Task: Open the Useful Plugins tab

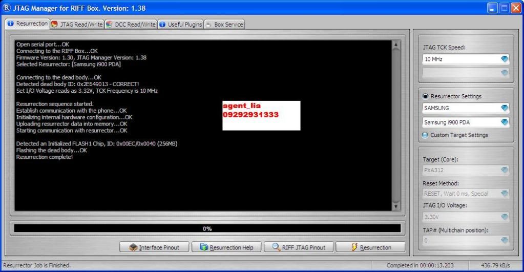Action: [x=181, y=24]
